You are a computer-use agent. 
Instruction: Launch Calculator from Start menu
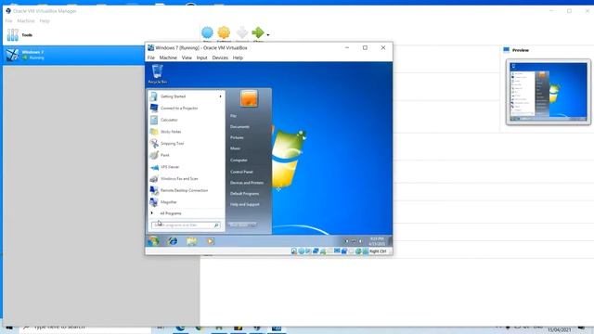point(186,120)
